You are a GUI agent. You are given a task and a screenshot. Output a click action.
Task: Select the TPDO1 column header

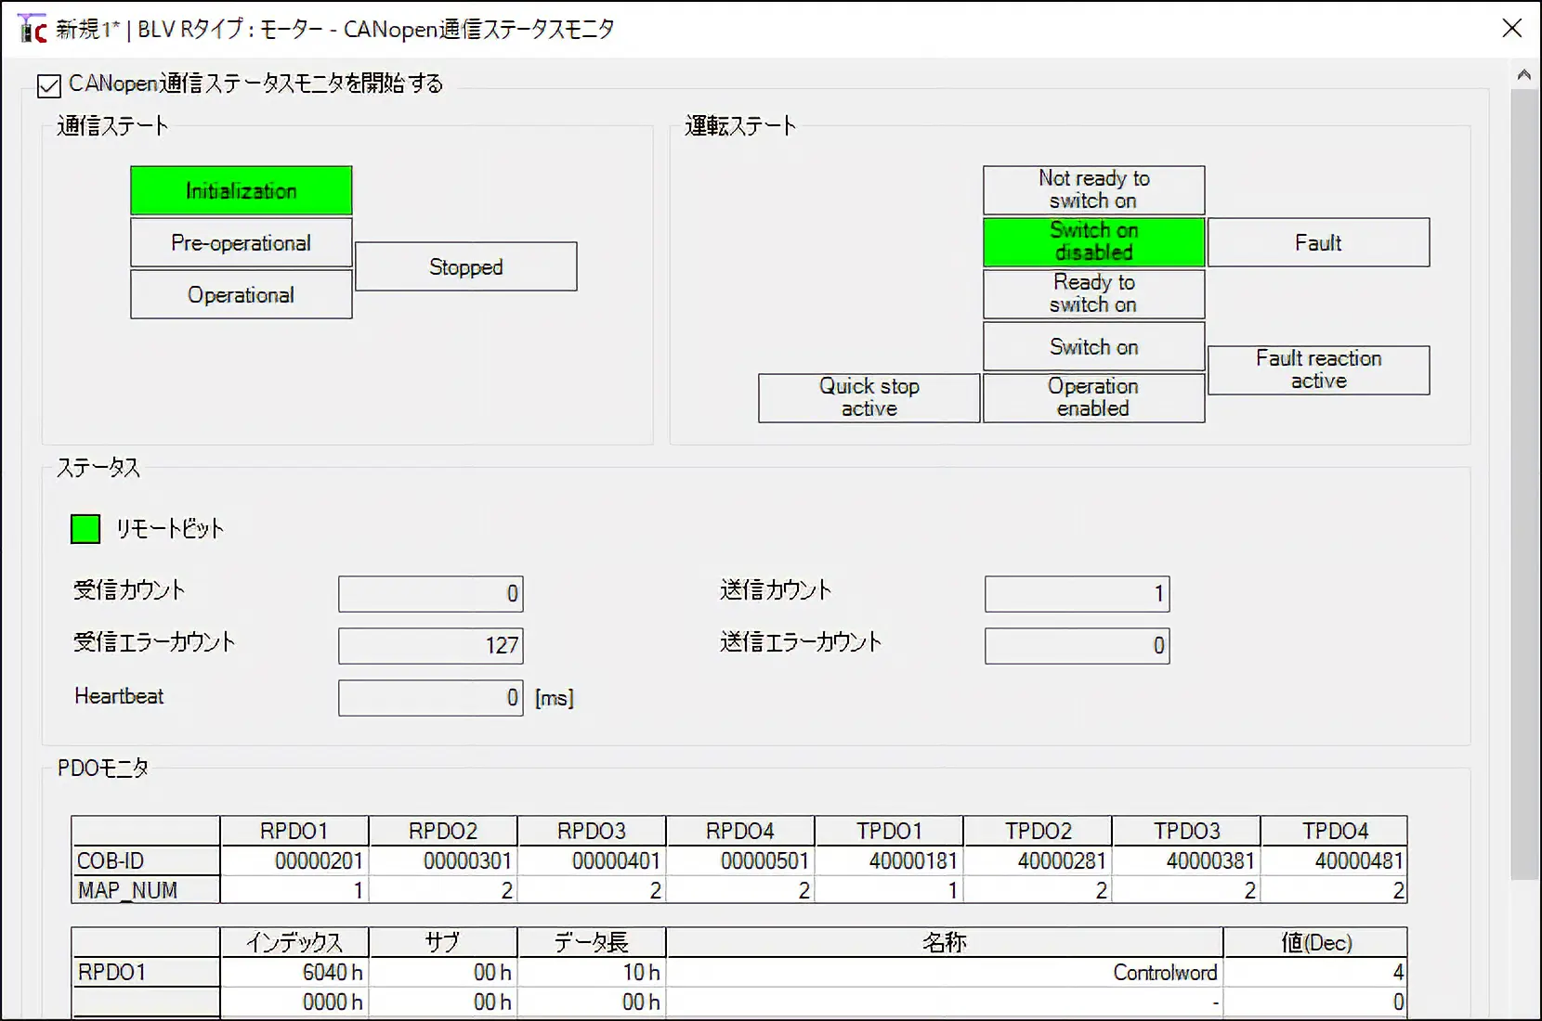(x=889, y=831)
